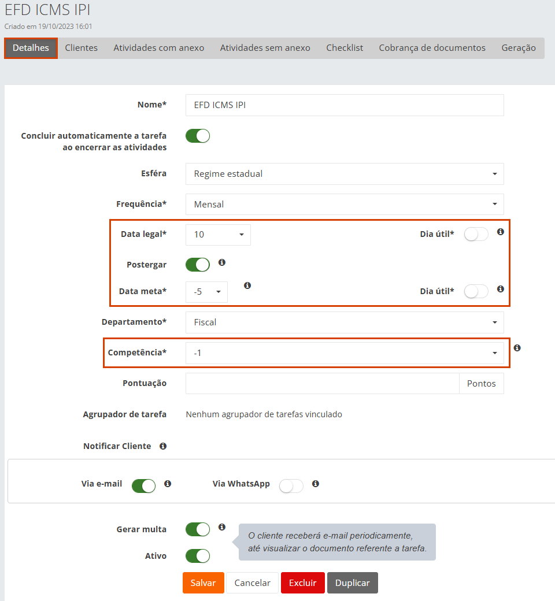Click info icon beside Gerar multa toggle
Screen dimensions: 555x601
point(221,527)
